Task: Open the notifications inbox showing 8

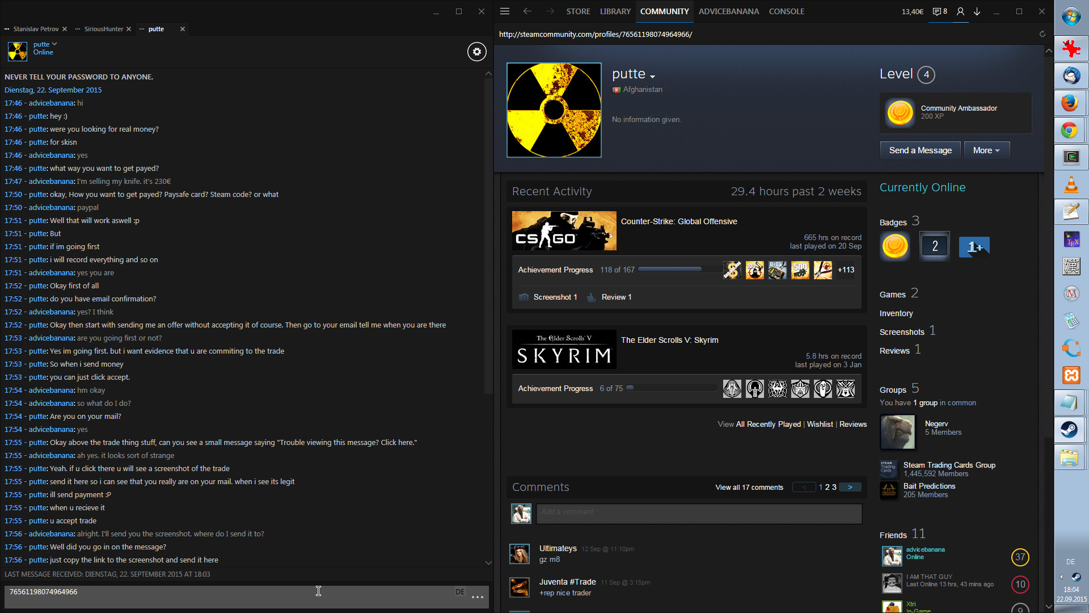Action: pos(940,11)
